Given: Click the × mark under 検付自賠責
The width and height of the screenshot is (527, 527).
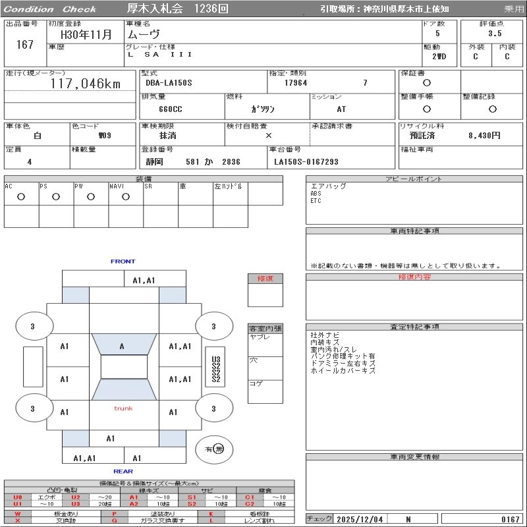Looking at the screenshot, I should pos(268,136).
